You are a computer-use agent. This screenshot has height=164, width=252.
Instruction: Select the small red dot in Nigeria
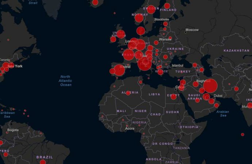click(x=140, y=125)
